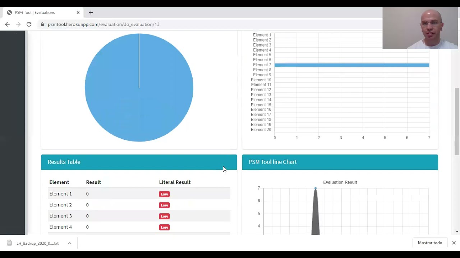Click the webcam video overlay
Screen dimensions: 460x258
(x=420, y=28)
